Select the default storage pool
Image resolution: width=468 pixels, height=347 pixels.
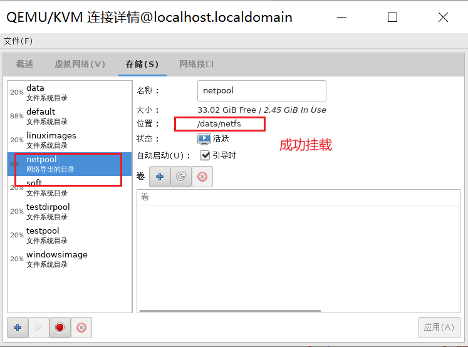70,117
